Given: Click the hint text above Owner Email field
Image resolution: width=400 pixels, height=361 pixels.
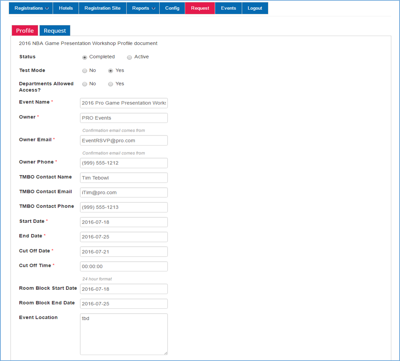Looking at the screenshot, I should coord(114,130).
